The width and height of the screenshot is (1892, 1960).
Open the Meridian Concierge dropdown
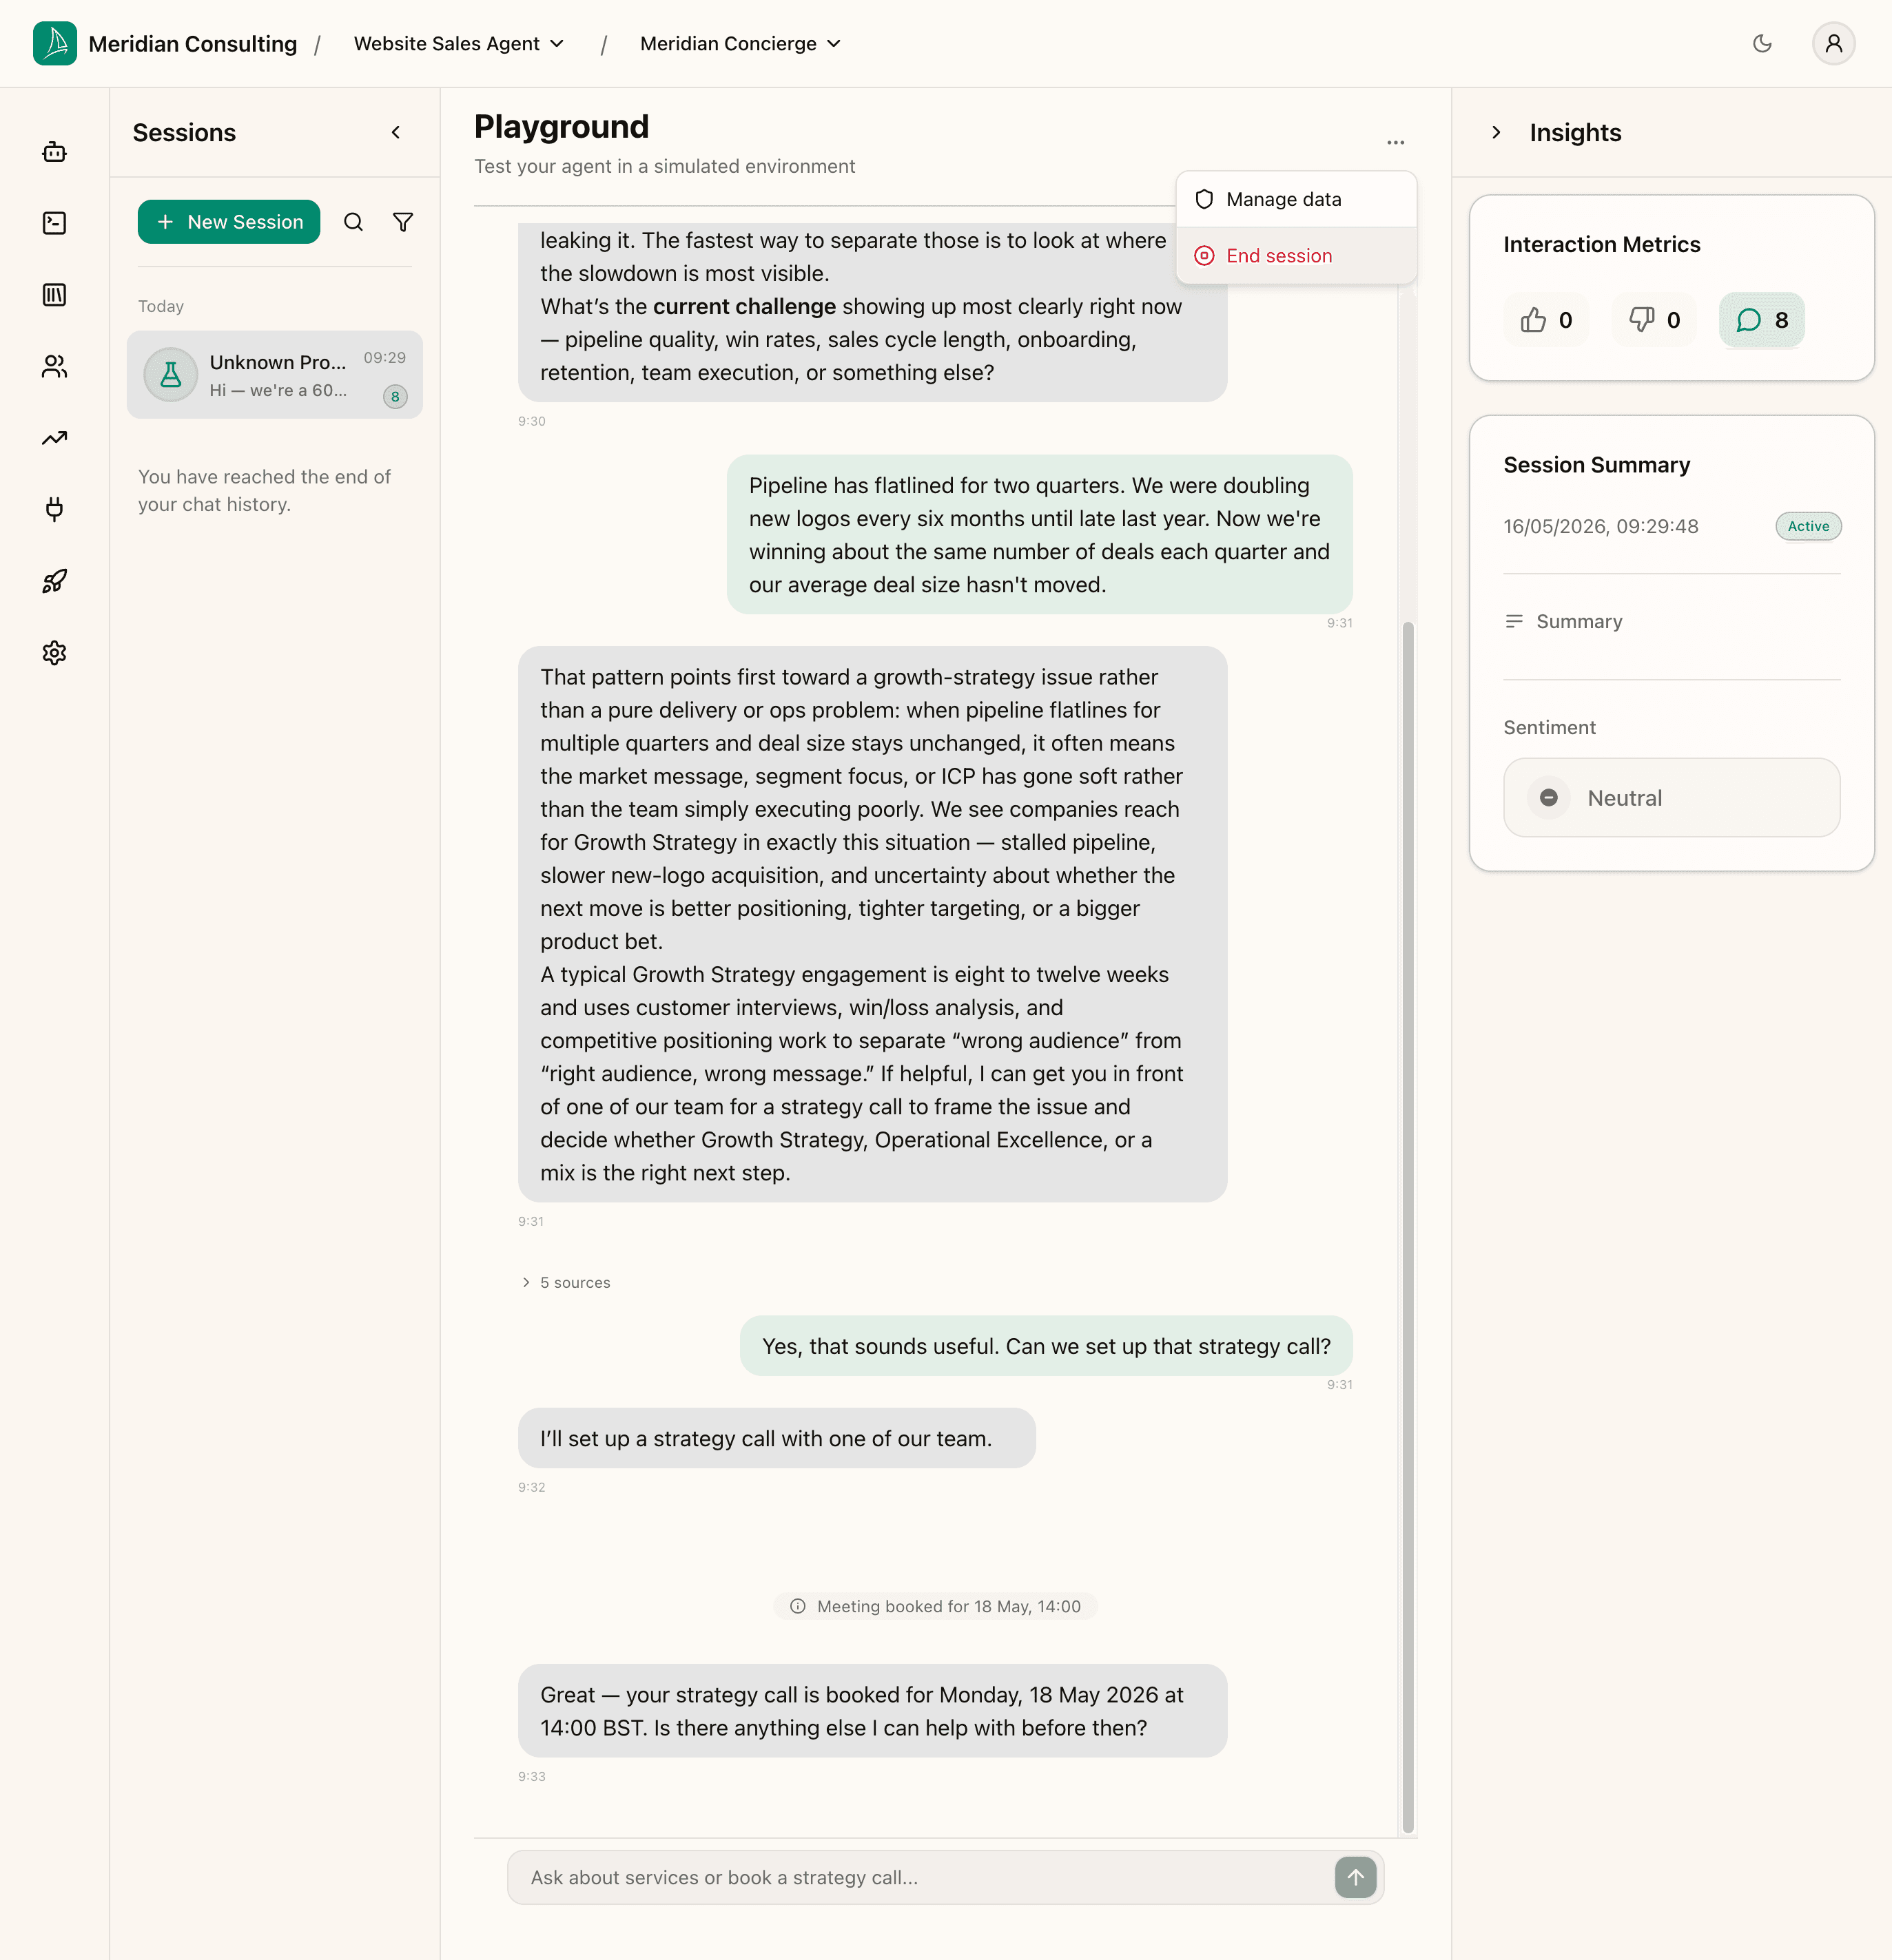click(x=741, y=44)
